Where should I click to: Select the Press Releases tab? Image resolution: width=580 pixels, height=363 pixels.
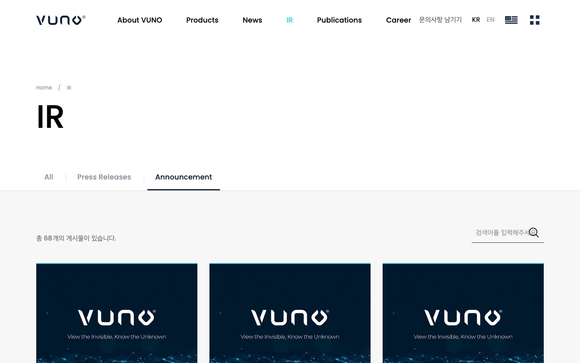[x=104, y=177]
